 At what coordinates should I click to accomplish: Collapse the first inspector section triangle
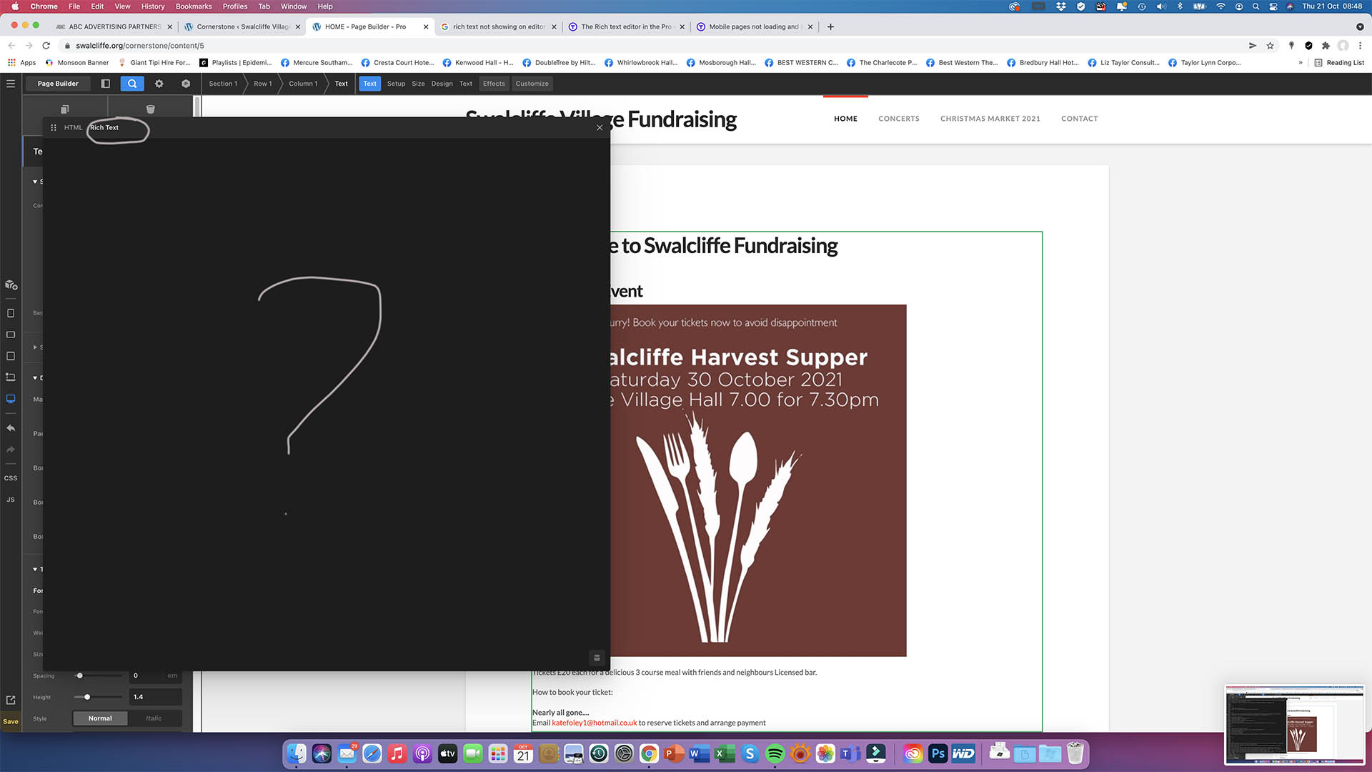(x=35, y=182)
